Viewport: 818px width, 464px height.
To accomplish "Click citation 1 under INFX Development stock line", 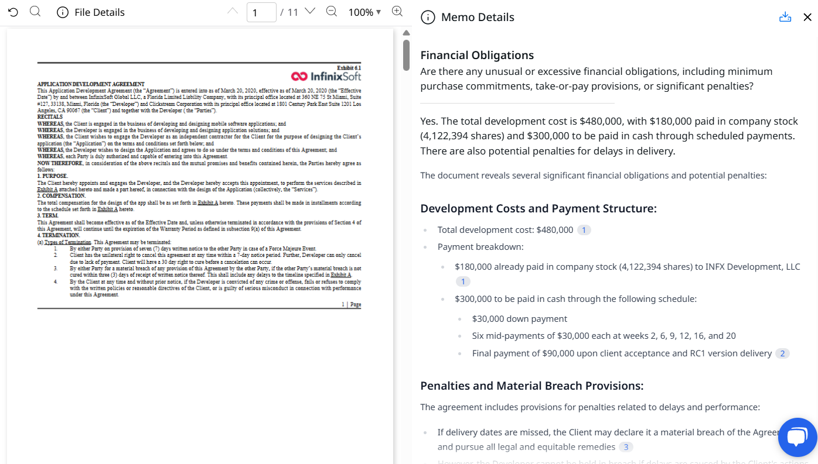I will tap(463, 282).
